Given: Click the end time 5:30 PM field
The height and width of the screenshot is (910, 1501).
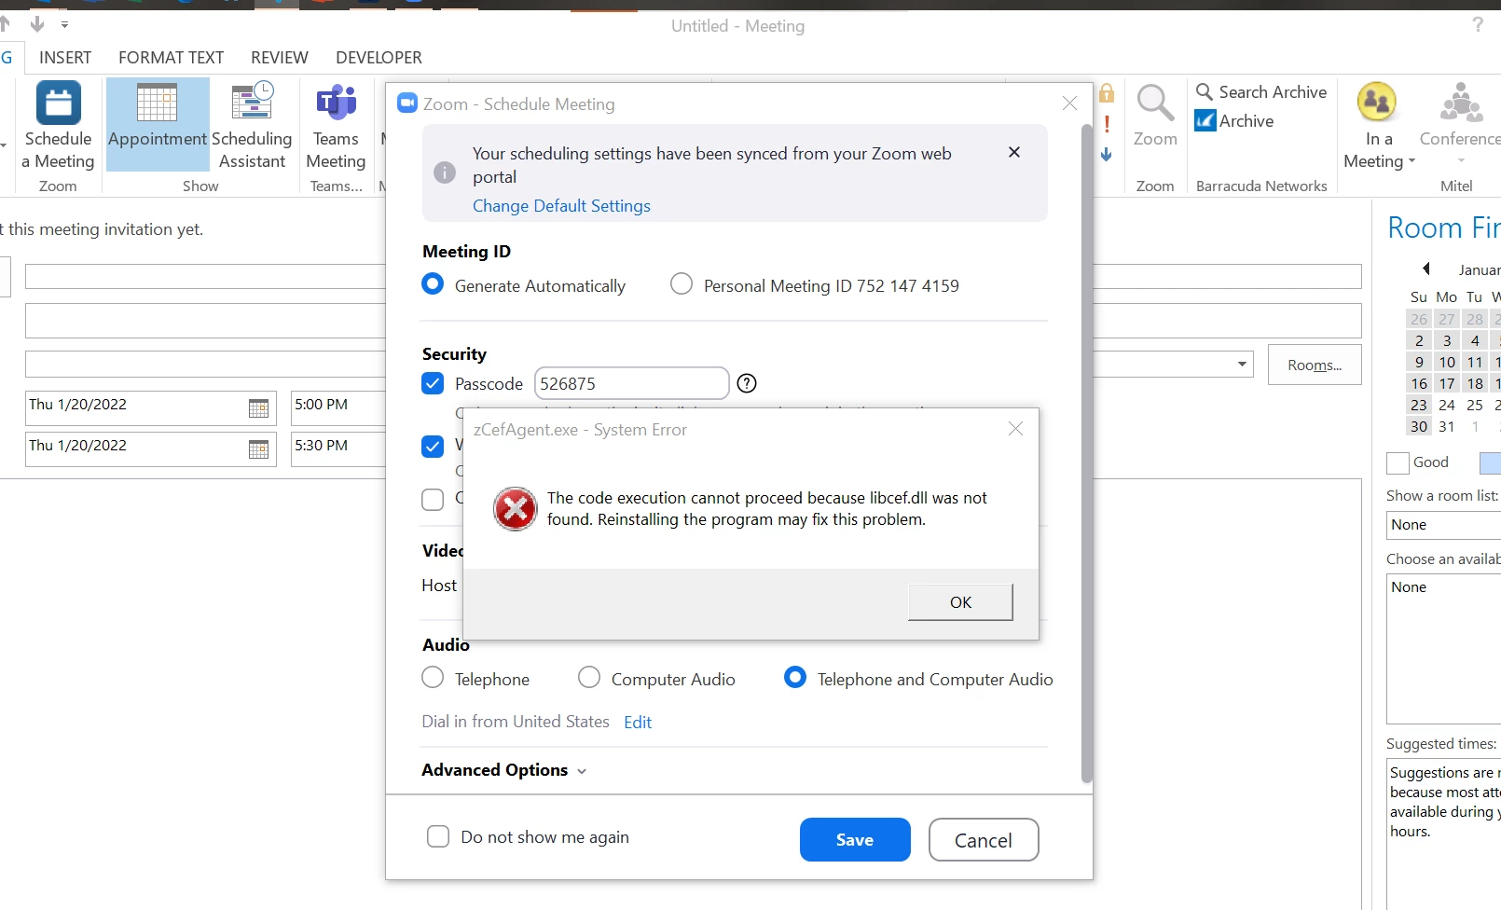Looking at the screenshot, I should click(x=337, y=449).
